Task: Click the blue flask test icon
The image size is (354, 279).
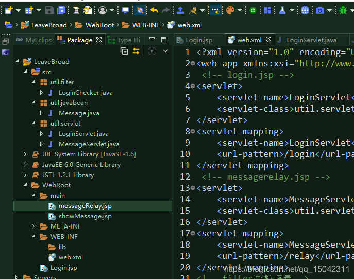Action: pyautogui.click(x=282, y=10)
